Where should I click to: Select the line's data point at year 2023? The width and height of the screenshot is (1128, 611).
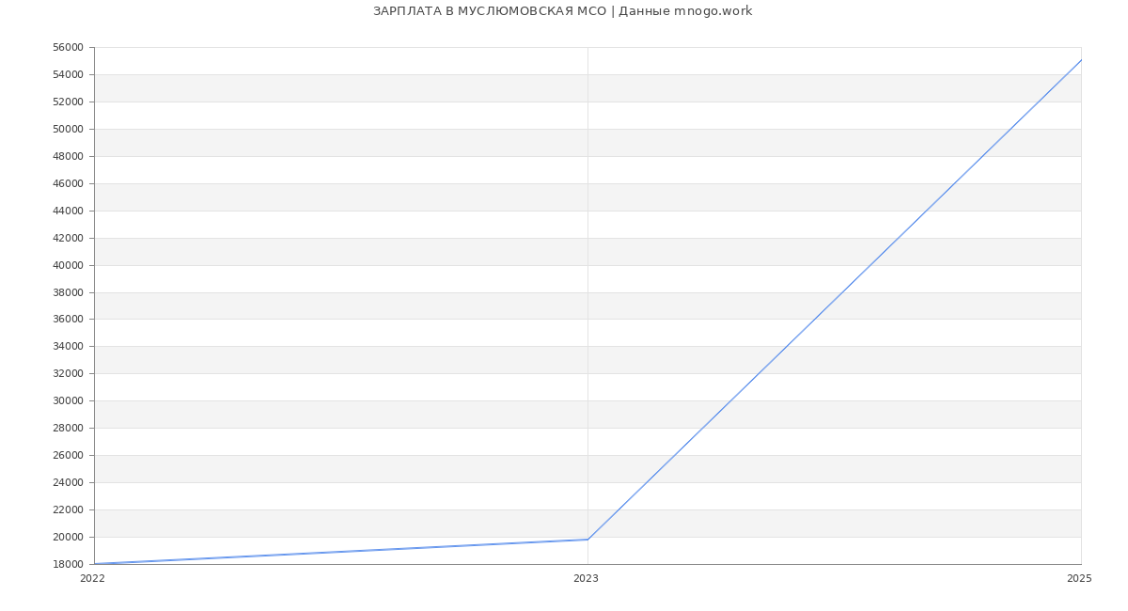point(587,540)
